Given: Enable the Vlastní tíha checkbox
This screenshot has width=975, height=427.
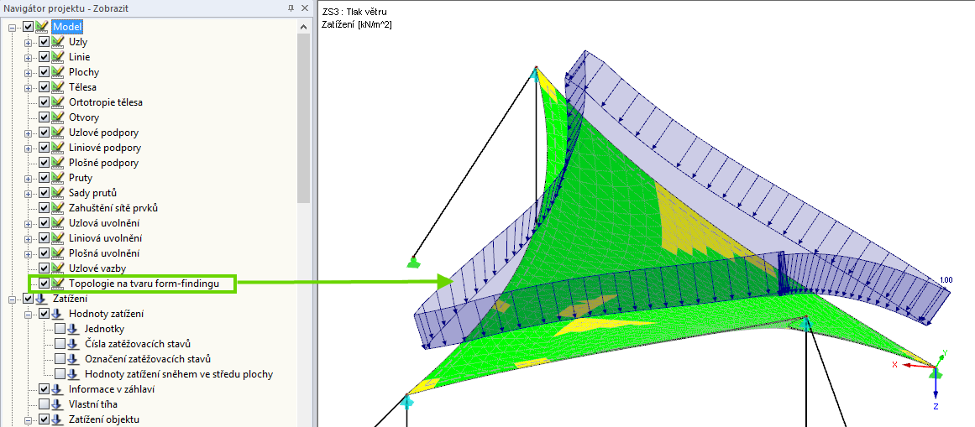Looking at the screenshot, I should (x=45, y=404).
